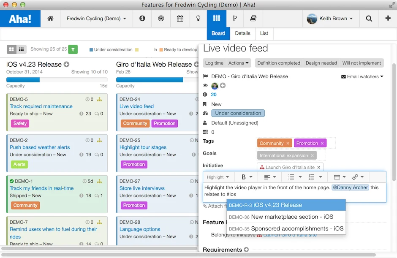This screenshot has width=397, height=258.
Task: Add a watcher with the plus icon
Action: coord(223,86)
